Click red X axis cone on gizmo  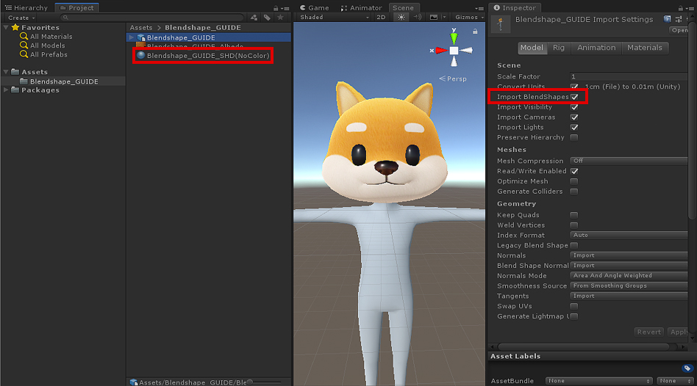click(x=441, y=51)
